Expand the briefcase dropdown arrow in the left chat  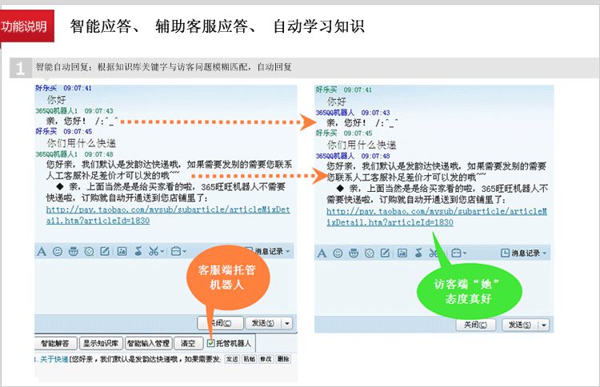point(185,252)
